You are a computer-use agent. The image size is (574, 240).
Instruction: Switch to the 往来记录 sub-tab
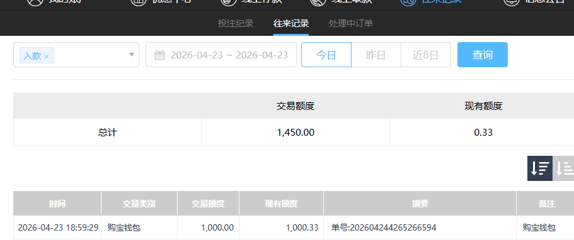(291, 23)
